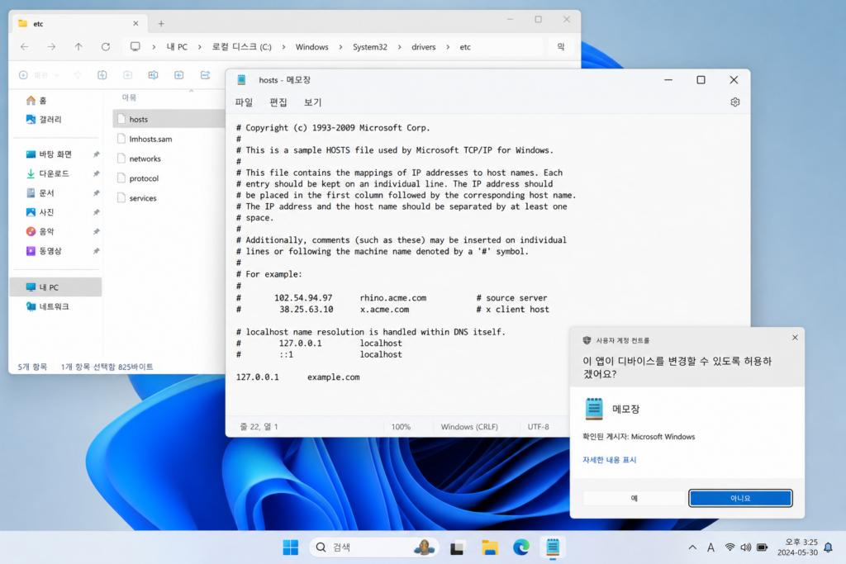The height and width of the screenshot is (564, 846).
Task: Click the pin icon beside 다운로드
Action: (x=96, y=173)
